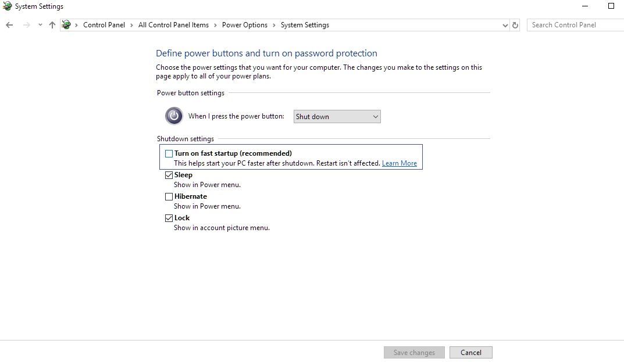
Task: Click the forward navigation arrow
Action: point(27,25)
